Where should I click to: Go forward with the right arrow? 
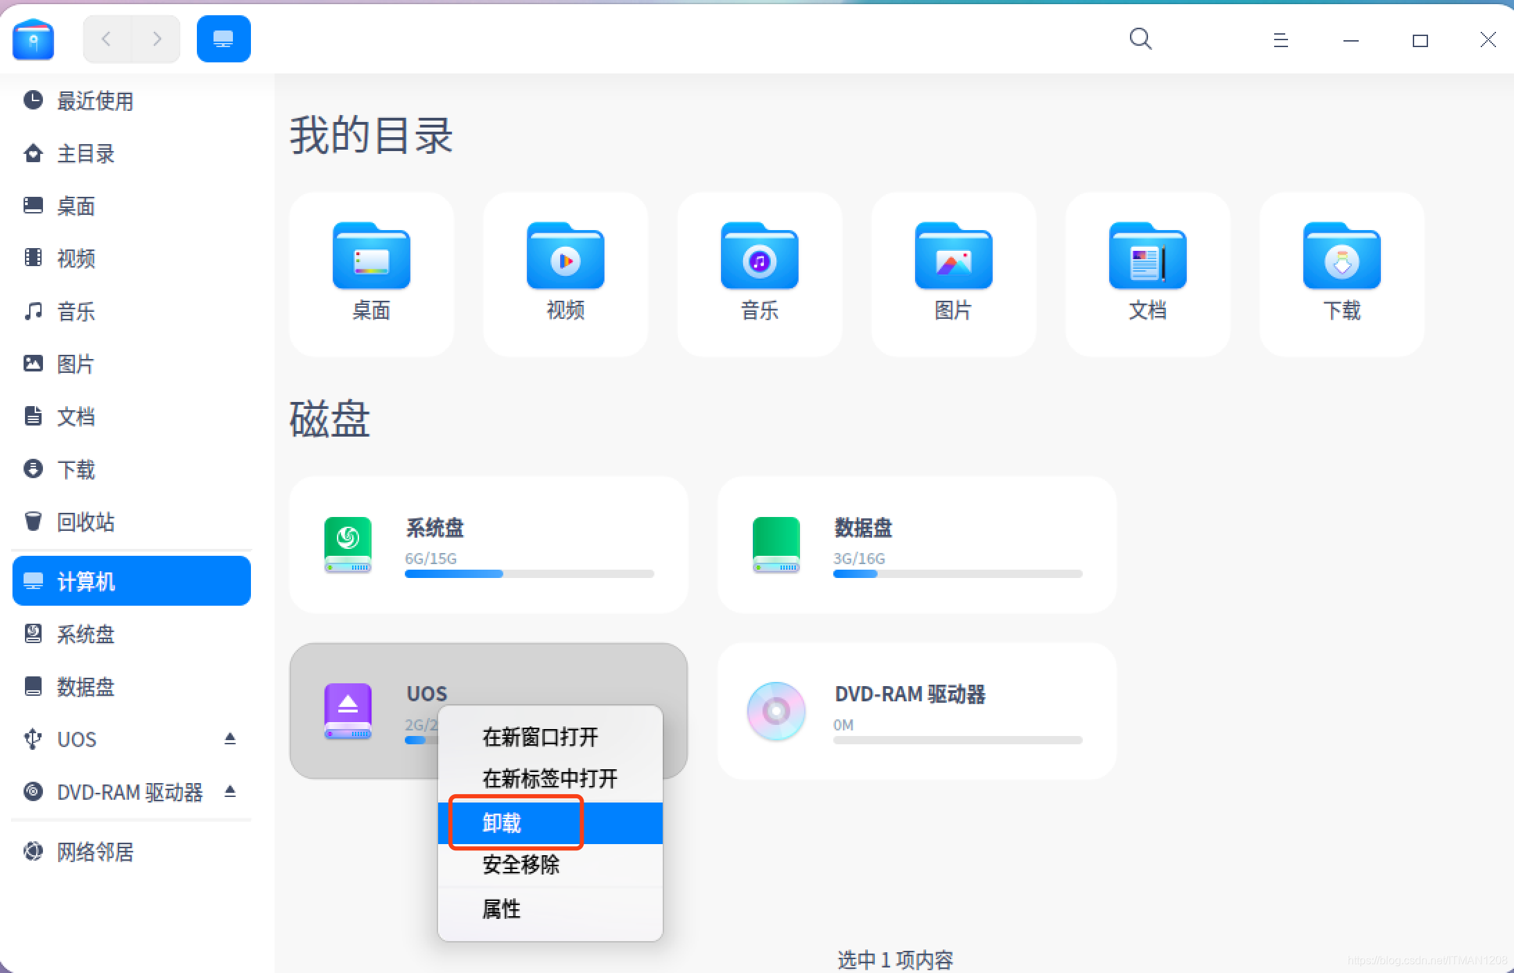point(157,39)
